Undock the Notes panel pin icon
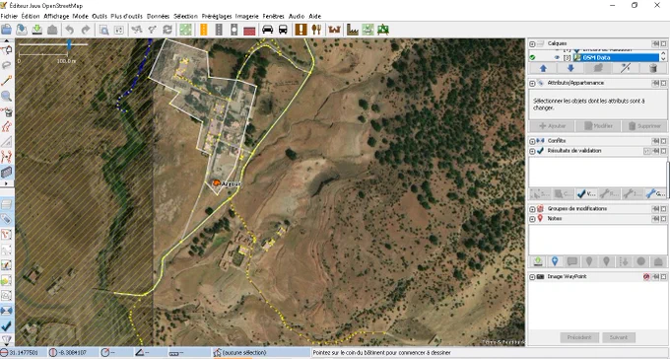This screenshot has height=359, width=670. coord(655,219)
